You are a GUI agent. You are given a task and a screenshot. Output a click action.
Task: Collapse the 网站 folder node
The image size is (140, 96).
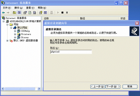[x=7, y=24]
